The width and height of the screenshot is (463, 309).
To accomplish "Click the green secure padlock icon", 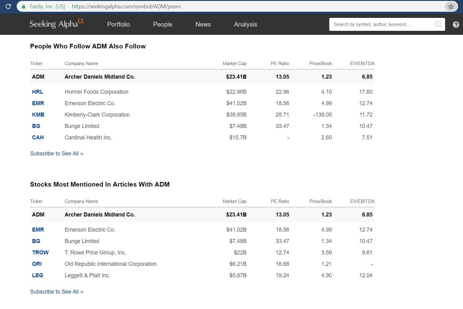I will 24,6.
